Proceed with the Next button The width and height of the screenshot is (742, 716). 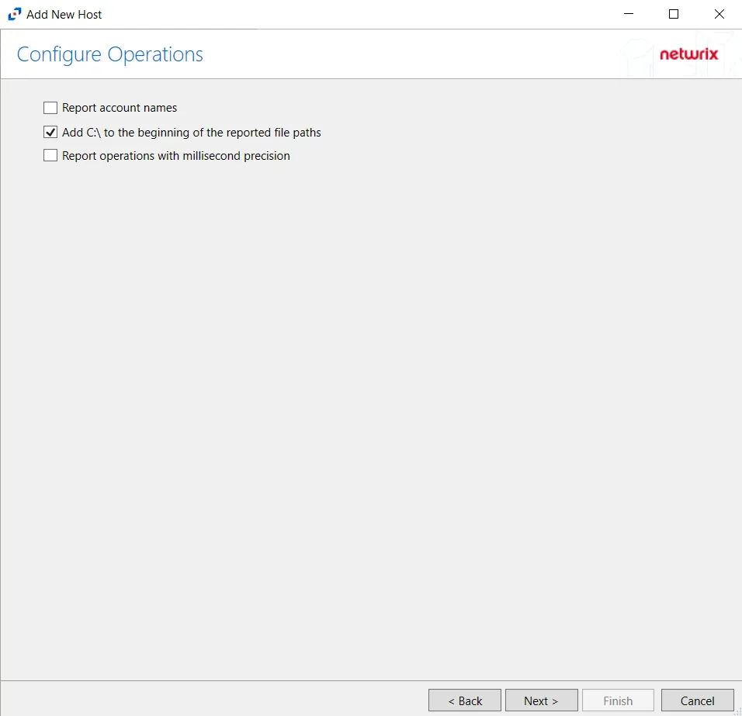[x=541, y=700]
